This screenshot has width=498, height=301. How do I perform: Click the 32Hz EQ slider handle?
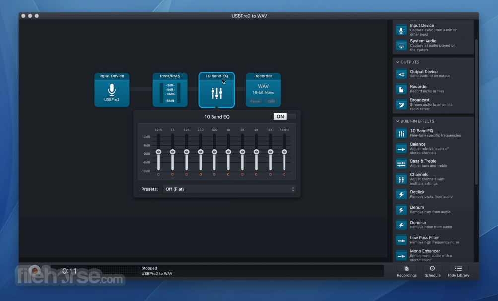158,152
